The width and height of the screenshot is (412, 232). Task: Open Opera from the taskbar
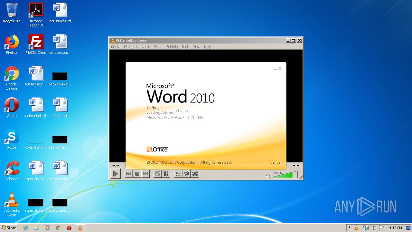click(x=69, y=228)
